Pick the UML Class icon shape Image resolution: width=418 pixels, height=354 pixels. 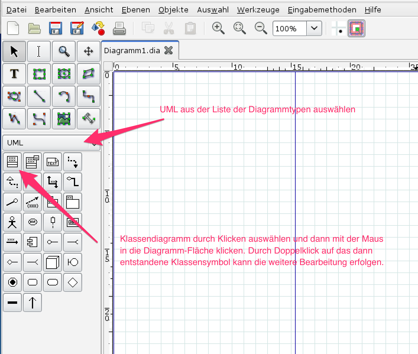(73, 262)
